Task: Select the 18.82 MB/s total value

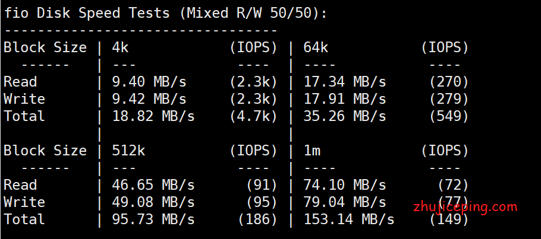Action: pyautogui.click(x=153, y=116)
